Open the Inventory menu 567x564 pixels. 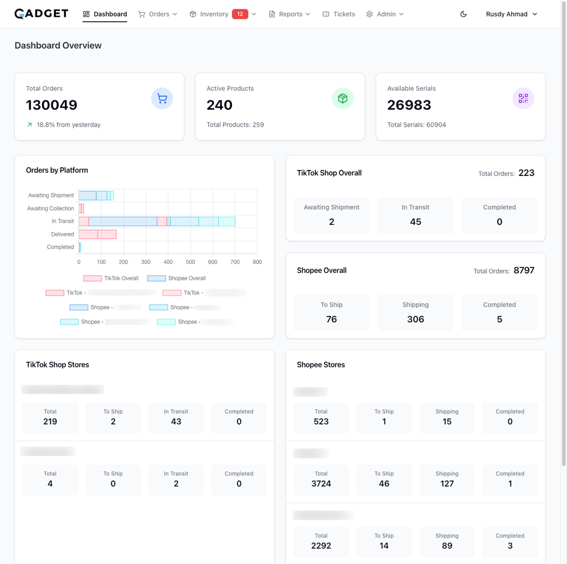[223, 14]
